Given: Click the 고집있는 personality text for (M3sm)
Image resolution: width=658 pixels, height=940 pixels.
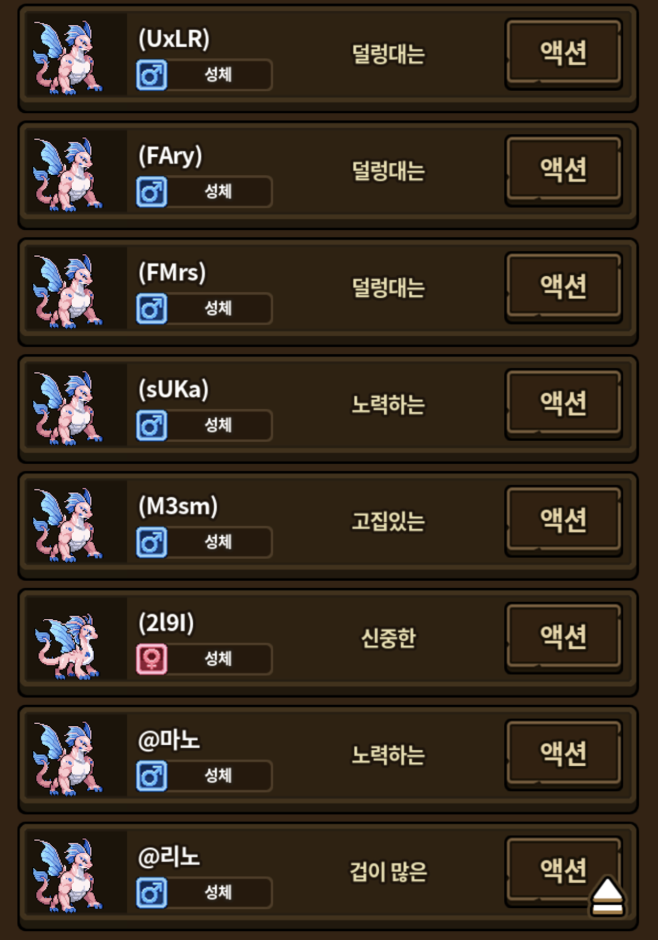Looking at the screenshot, I should point(388,522).
